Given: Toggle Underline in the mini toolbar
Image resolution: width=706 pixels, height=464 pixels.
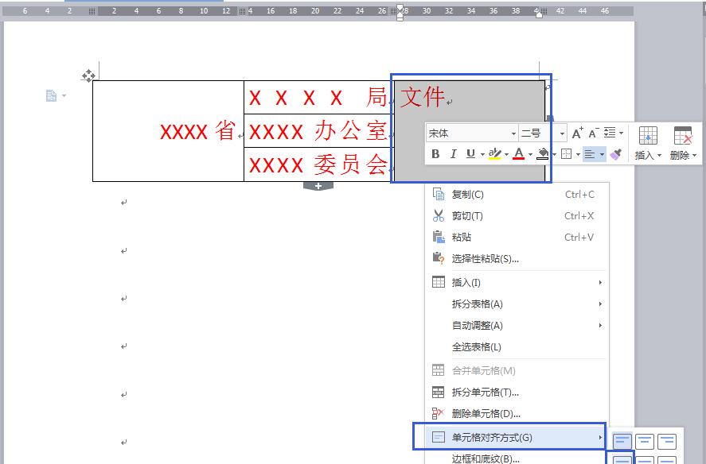Looking at the screenshot, I should pos(470,154).
